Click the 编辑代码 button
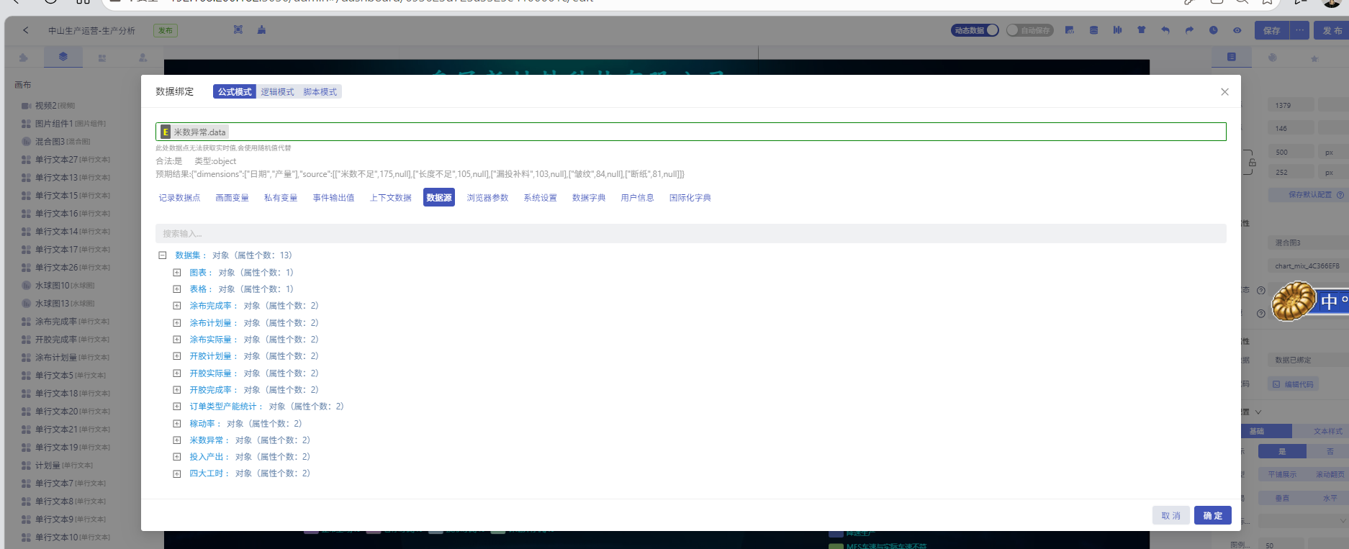 (1293, 384)
